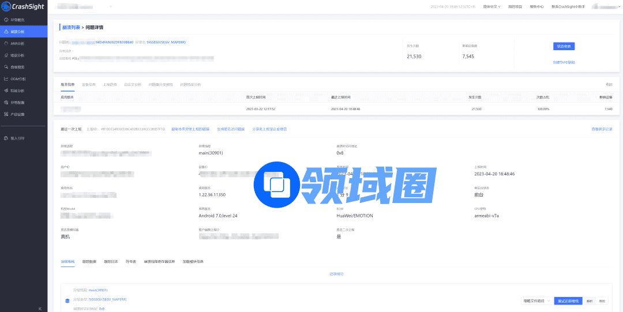The height and width of the screenshot is (312, 623).
Task: Collapse sidebar with the K arrow icon
Action: (x=40, y=309)
